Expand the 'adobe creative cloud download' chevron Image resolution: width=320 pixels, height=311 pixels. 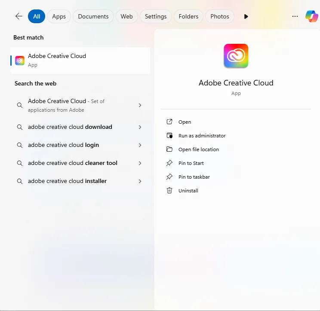tap(140, 127)
